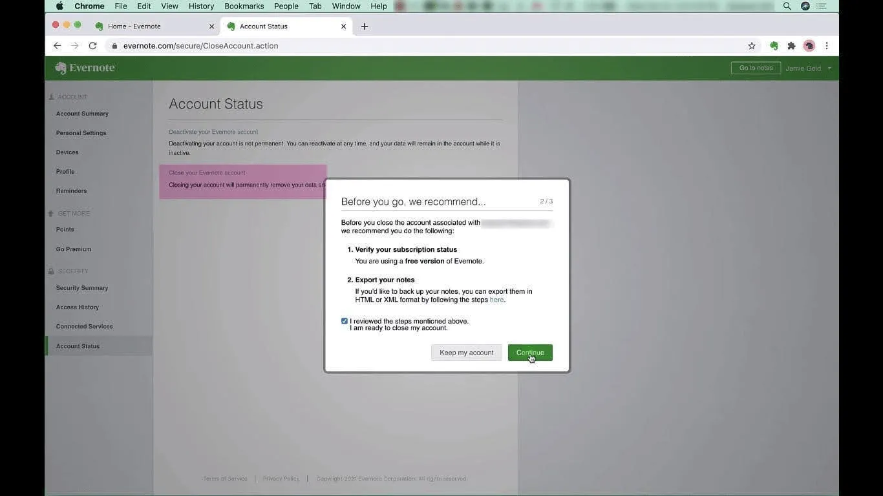The width and height of the screenshot is (883, 496).
Task: Click the 'Close your Evernote account' heading
Action: pyautogui.click(x=207, y=172)
